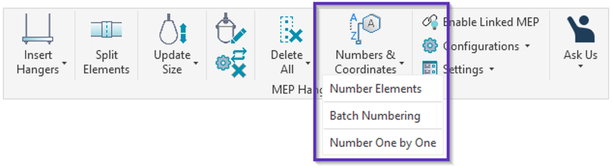Click the Settings panel icon

pyautogui.click(x=430, y=68)
